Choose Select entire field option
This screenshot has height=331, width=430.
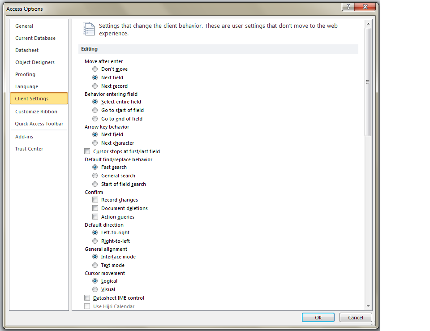point(95,102)
